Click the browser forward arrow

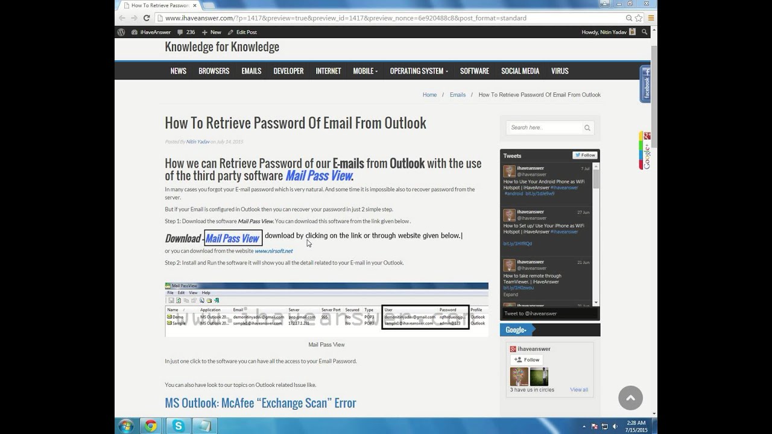pos(134,18)
